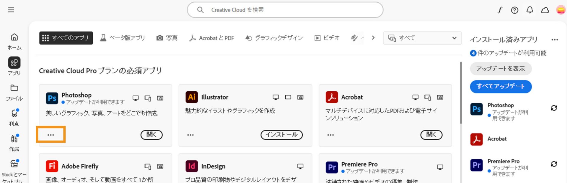Switch to the 写真 tab
The width and height of the screenshot is (567, 183).
point(167,38)
